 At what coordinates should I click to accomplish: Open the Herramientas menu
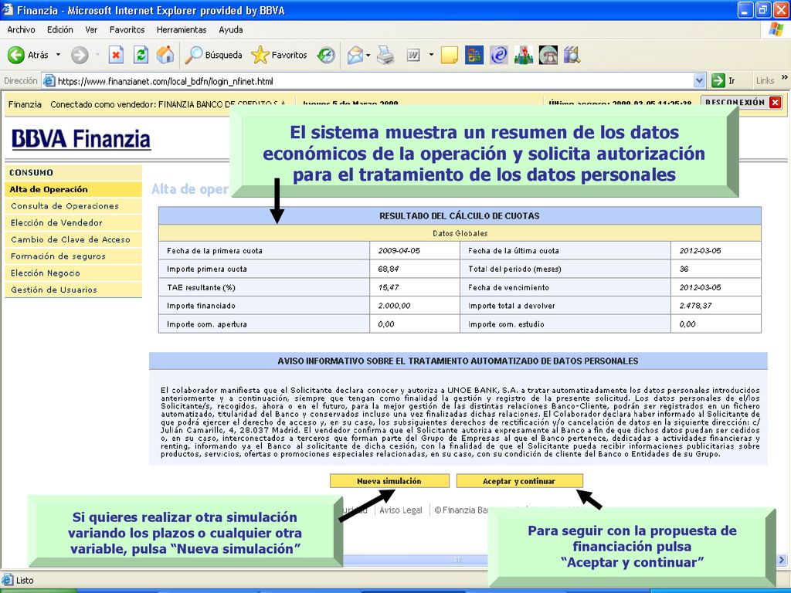pos(182,30)
